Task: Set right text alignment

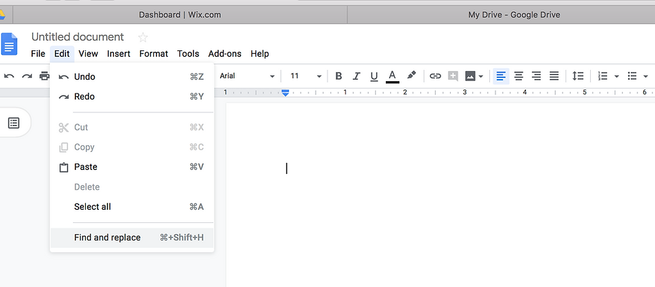Action: 536,76
